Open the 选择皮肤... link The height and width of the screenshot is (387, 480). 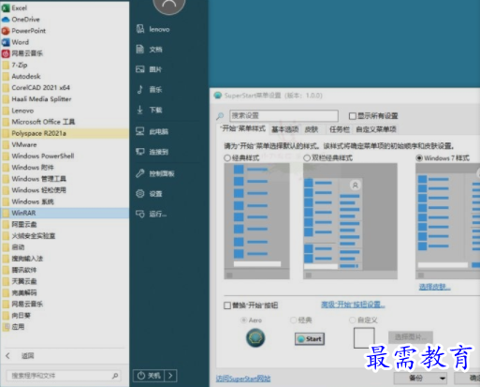click(434, 287)
